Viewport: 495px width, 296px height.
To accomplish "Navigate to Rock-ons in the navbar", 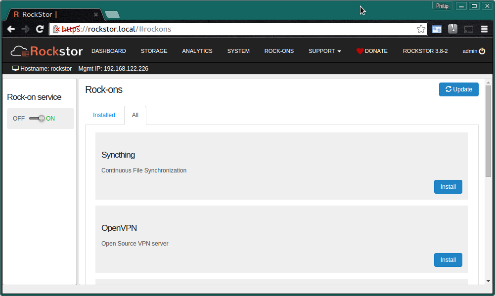I will click(x=279, y=51).
